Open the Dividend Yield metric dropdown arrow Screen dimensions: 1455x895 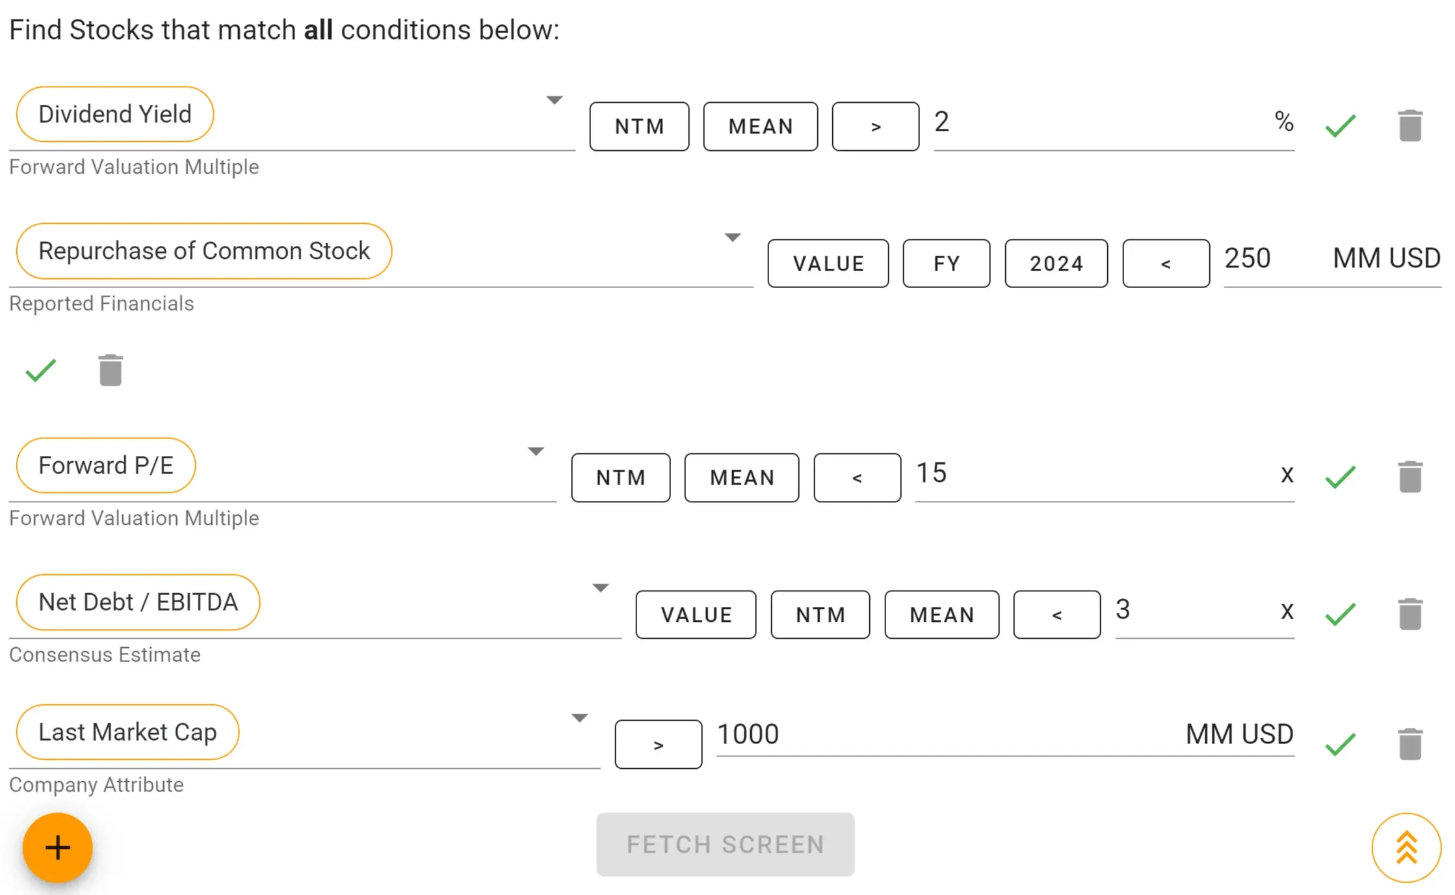(554, 100)
